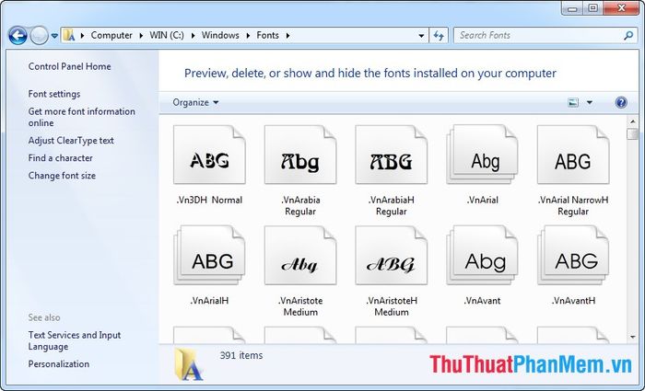Open Text Services and Input Language link
645x391 pixels.
tap(75, 341)
